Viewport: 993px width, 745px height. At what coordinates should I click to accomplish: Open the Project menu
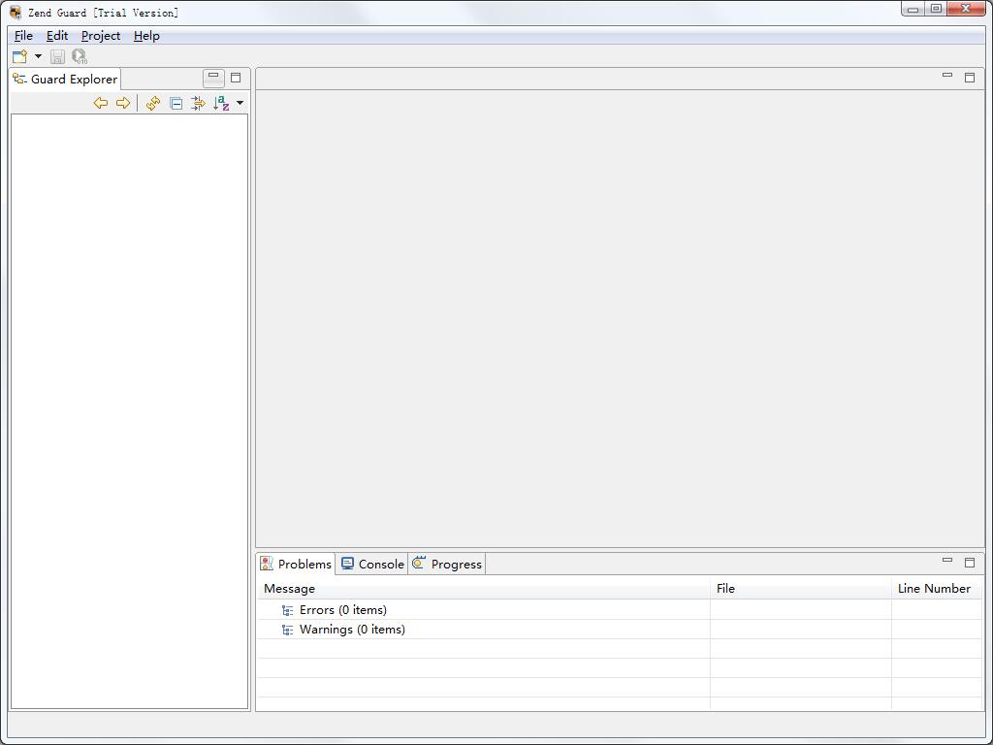101,36
